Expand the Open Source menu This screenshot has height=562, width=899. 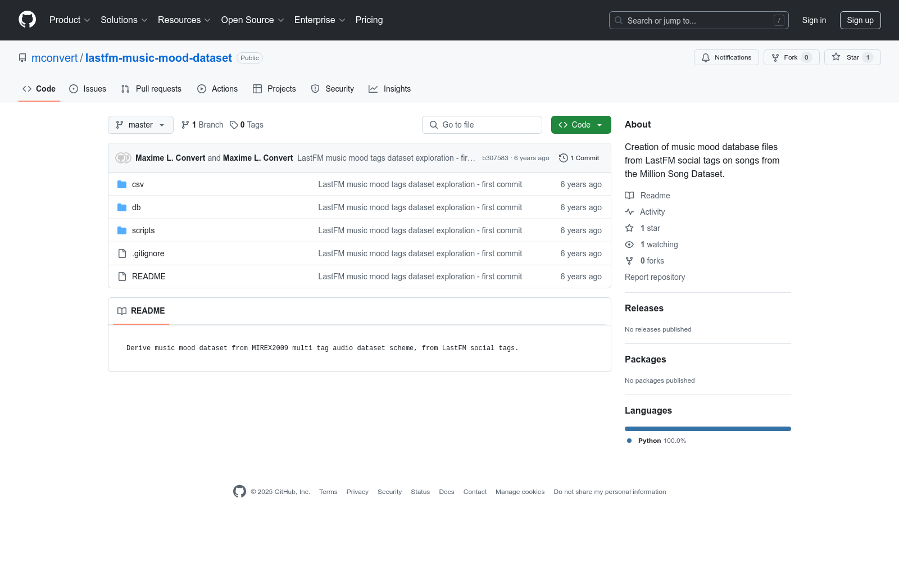[253, 20]
